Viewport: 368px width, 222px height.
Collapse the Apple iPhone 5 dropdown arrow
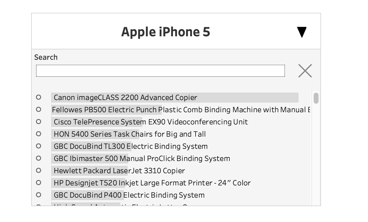pos(301,32)
